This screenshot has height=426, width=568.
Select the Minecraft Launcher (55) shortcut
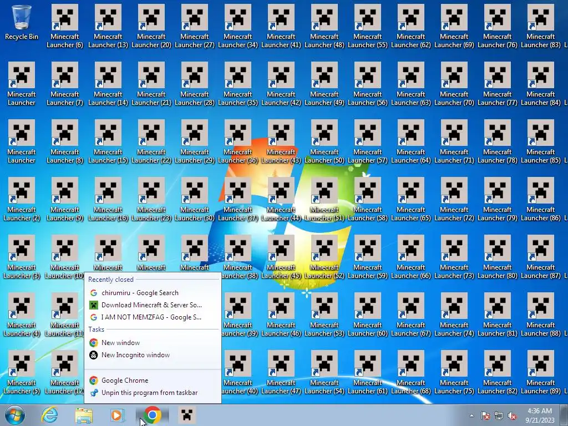click(x=368, y=26)
